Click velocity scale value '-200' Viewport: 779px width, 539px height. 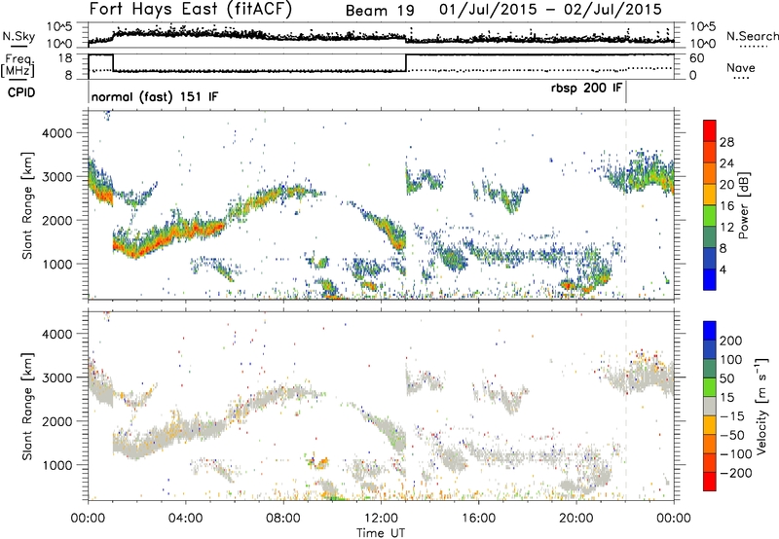coord(736,473)
